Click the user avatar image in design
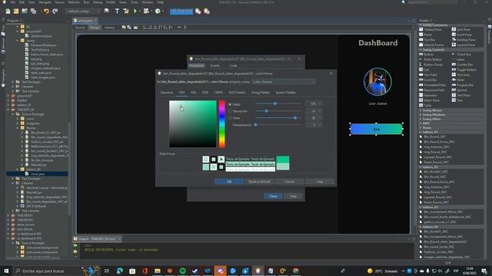 click(377, 82)
